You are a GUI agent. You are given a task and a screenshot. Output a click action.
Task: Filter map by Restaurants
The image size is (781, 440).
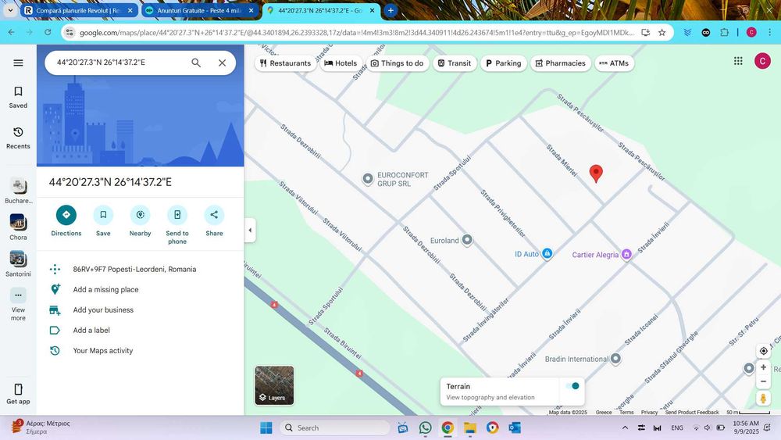click(285, 63)
